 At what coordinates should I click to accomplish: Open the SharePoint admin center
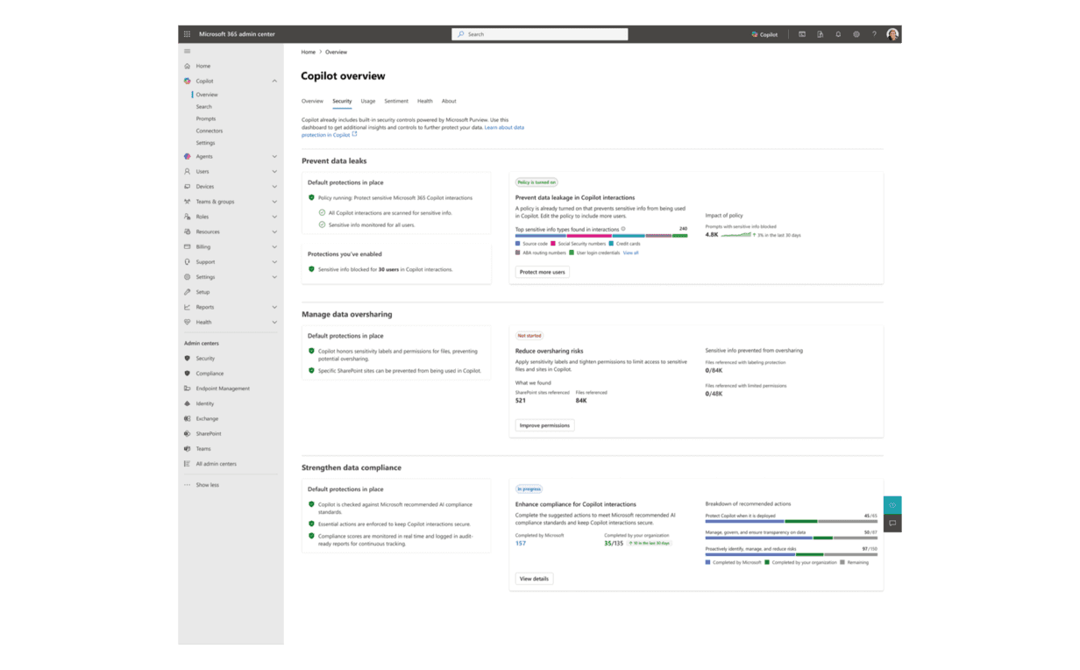point(208,434)
